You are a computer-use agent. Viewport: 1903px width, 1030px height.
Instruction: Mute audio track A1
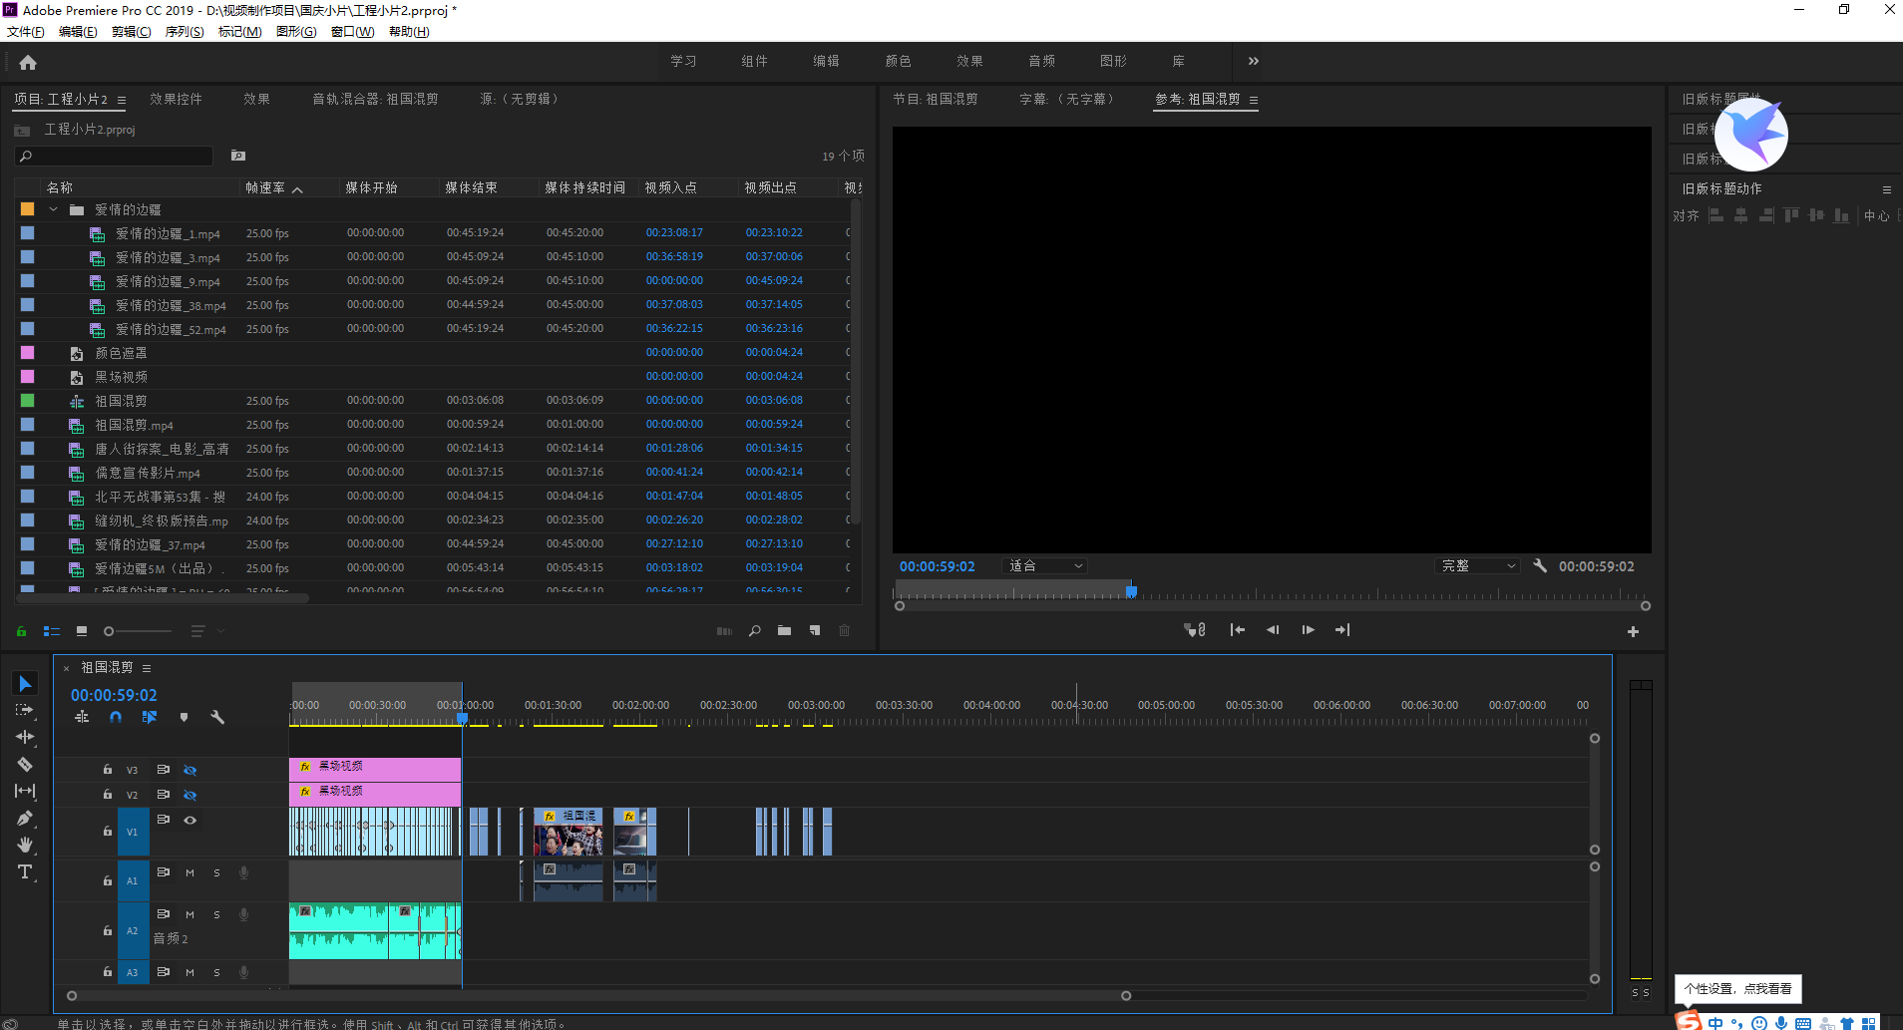coord(190,872)
